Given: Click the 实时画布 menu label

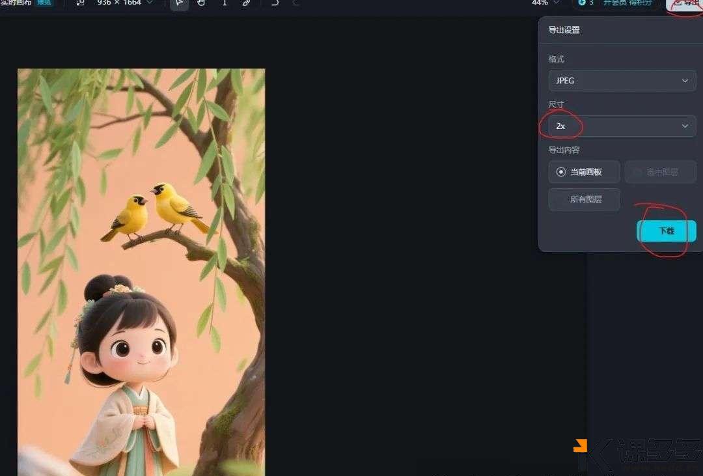Looking at the screenshot, I should pos(15,3).
